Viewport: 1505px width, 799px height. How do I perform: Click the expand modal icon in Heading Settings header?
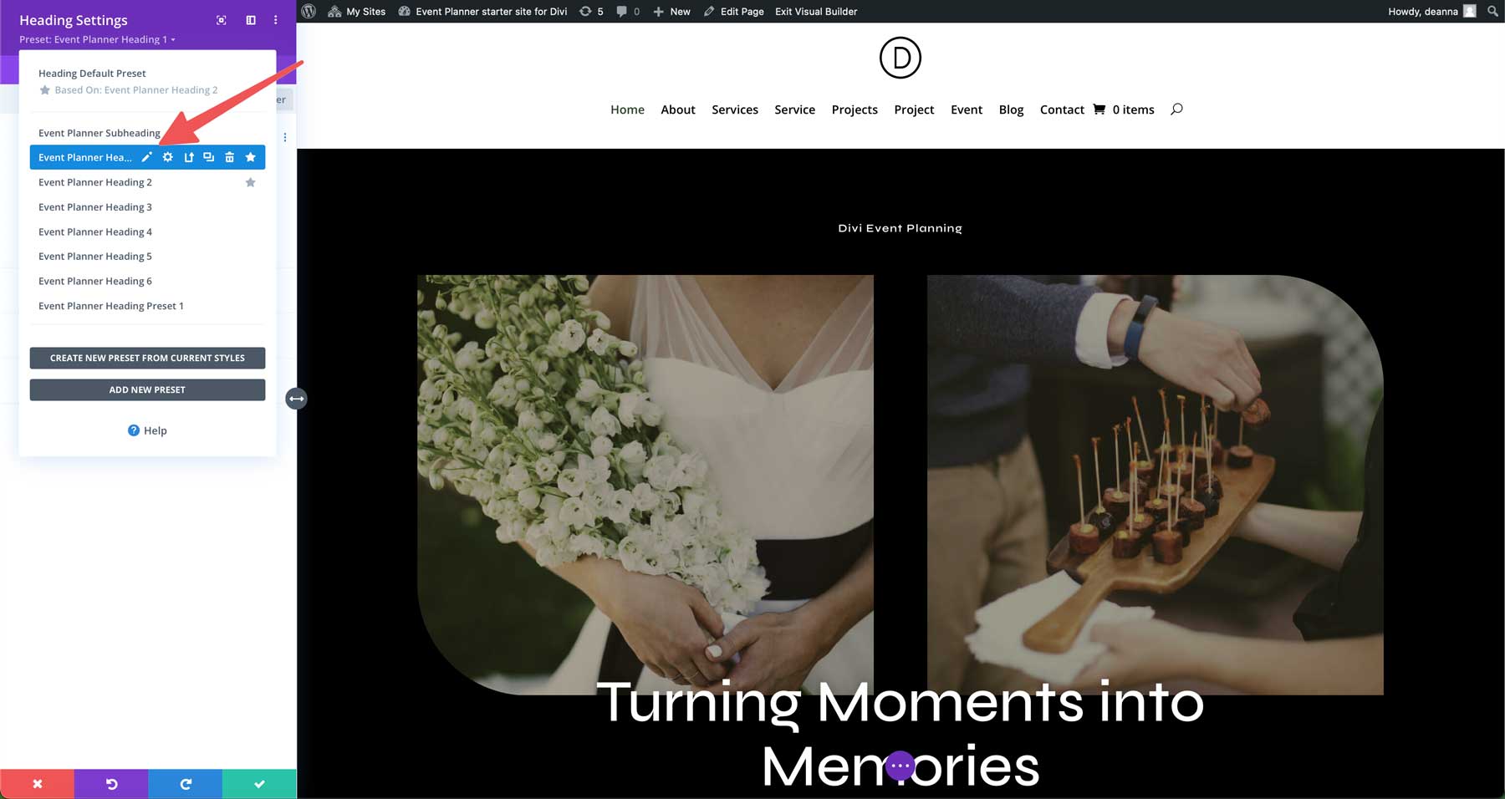coord(221,20)
